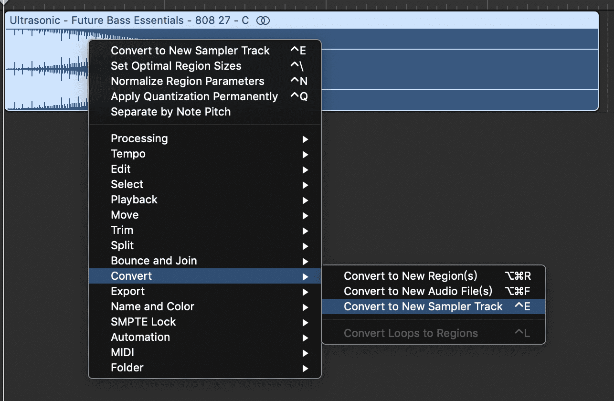Click the top Convert to New Sampler Track entry

tap(190, 51)
